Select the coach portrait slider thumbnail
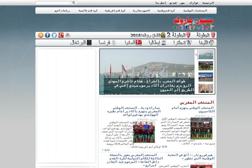This screenshot has height=168, width=252. pos(206,88)
